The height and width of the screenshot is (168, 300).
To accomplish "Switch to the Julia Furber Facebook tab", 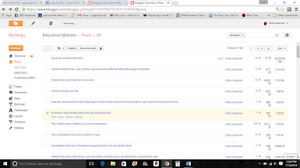I will 65,3.
